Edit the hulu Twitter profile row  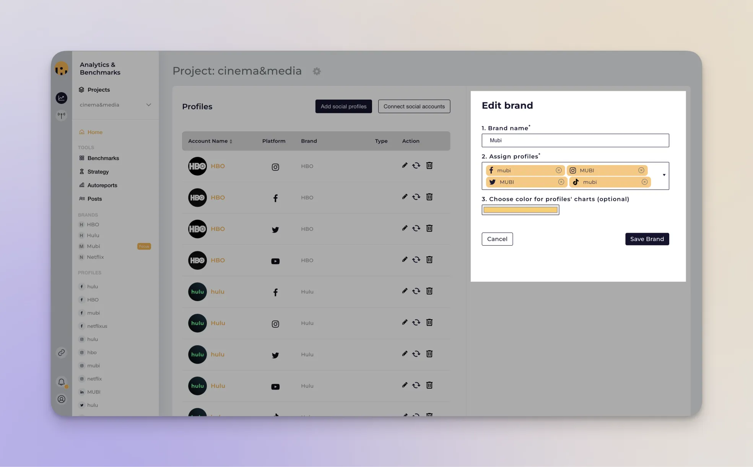pos(405,353)
